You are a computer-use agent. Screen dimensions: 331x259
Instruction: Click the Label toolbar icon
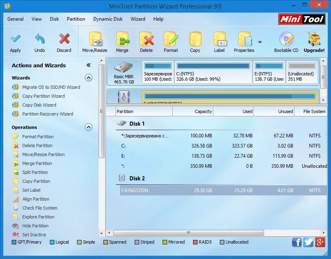tap(220, 39)
